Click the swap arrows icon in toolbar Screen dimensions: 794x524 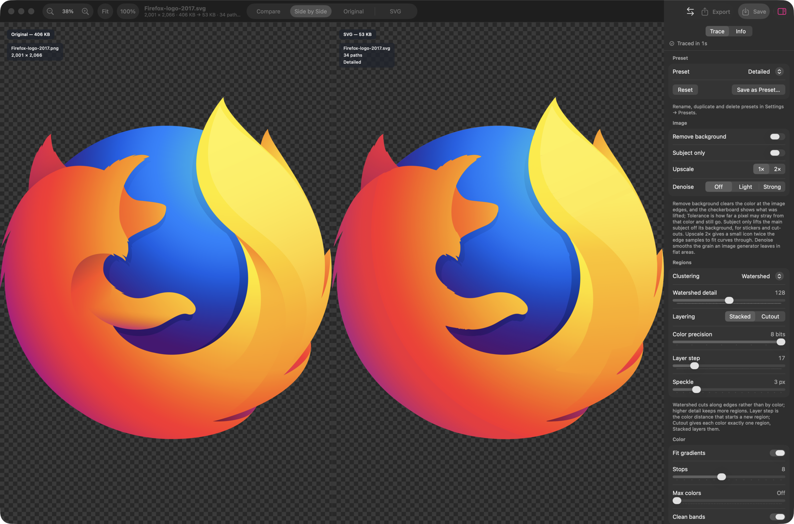coord(690,11)
